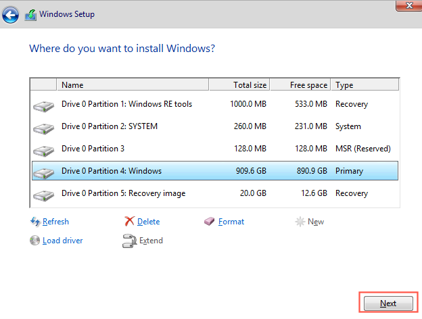Click the back arrow button
This screenshot has height=319, width=422.
point(11,14)
